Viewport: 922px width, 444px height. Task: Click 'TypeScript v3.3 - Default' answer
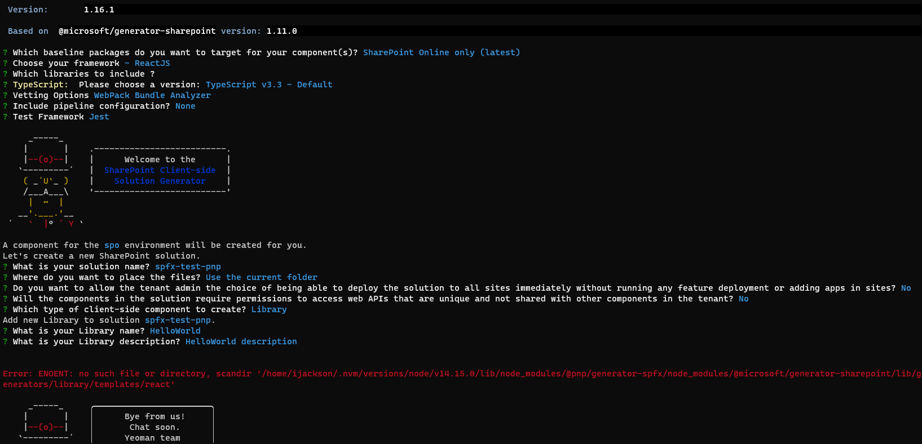coord(269,85)
